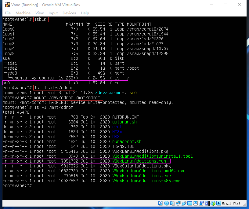Click the loop1 /snap/core18/1944 row
Image resolution: width=249 pixels, height=209 pixels.
coord(85,34)
